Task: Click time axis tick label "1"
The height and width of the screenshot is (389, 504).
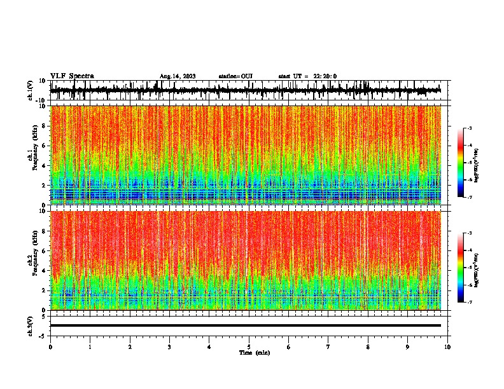Action: [90, 347]
